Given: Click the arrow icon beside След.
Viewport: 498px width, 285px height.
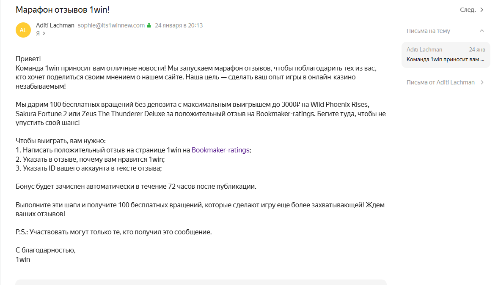Looking at the screenshot, I should coord(482,10).
